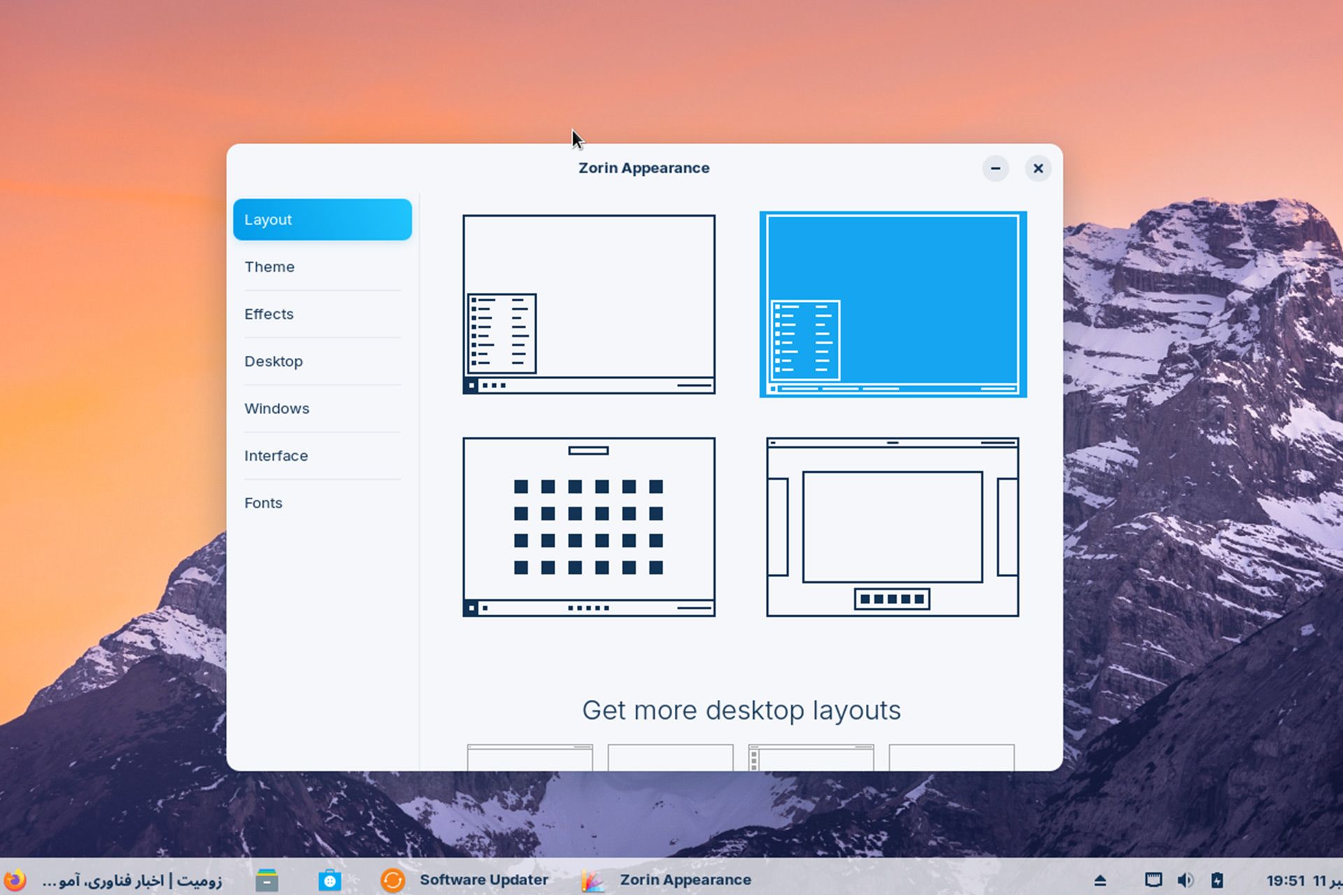The width and height of the screenshot is (1343, 895).
Task: Click the volume speaker icon
Action: point(1186,880)
